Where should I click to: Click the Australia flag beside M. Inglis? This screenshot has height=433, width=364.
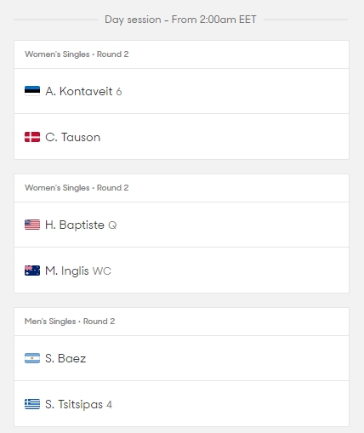pyautogui.click(x=32, y=271)
